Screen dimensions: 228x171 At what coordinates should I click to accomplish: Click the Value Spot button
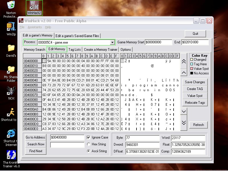click(195, 96)
